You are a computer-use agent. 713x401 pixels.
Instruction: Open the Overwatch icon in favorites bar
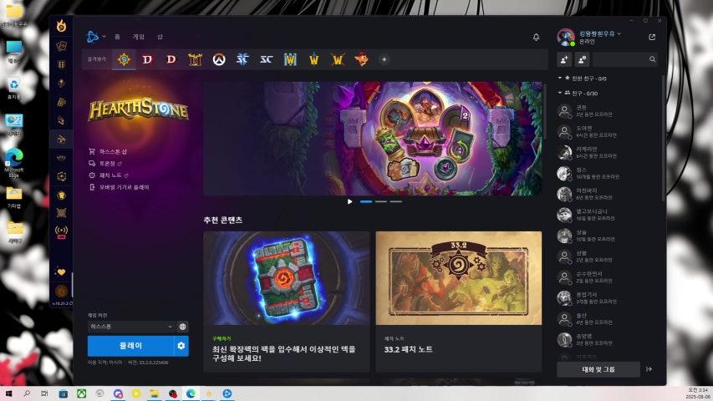(x=219, y=59)
